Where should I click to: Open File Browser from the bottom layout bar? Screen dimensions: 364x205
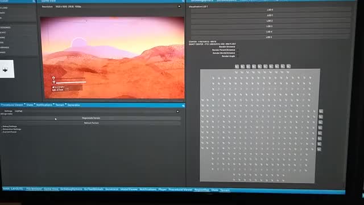(34, 189)
